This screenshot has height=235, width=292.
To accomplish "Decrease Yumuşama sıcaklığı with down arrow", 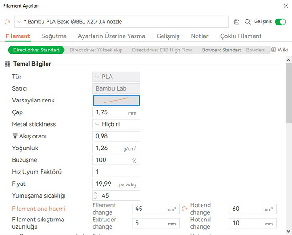I will 95,198.
